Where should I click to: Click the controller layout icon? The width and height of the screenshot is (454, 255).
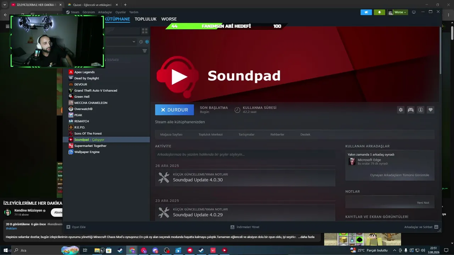point(410,110)
